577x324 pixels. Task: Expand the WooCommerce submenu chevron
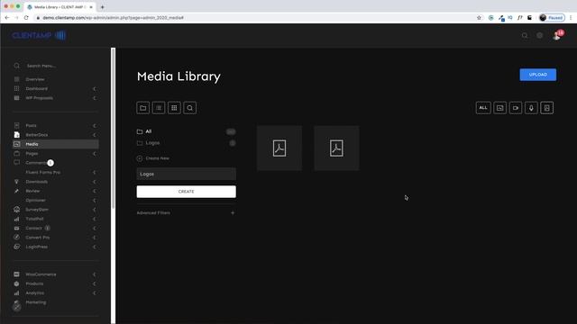[95, 274]
